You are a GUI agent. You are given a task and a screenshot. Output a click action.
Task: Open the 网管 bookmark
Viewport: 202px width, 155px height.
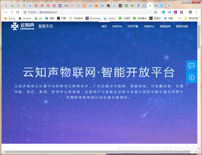tap(62, 18)
